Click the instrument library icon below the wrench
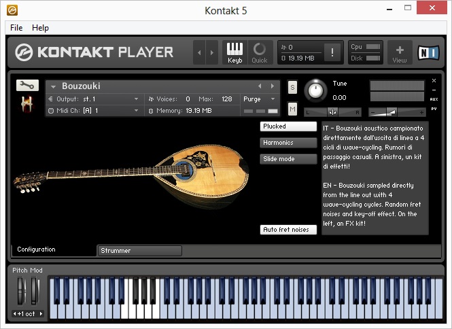Viewport: 452px width, 329px height. 27,103
